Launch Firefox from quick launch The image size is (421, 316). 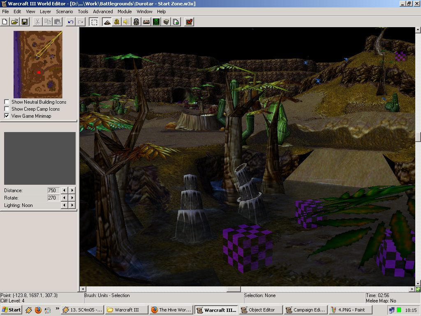click(x=38, y=310)
